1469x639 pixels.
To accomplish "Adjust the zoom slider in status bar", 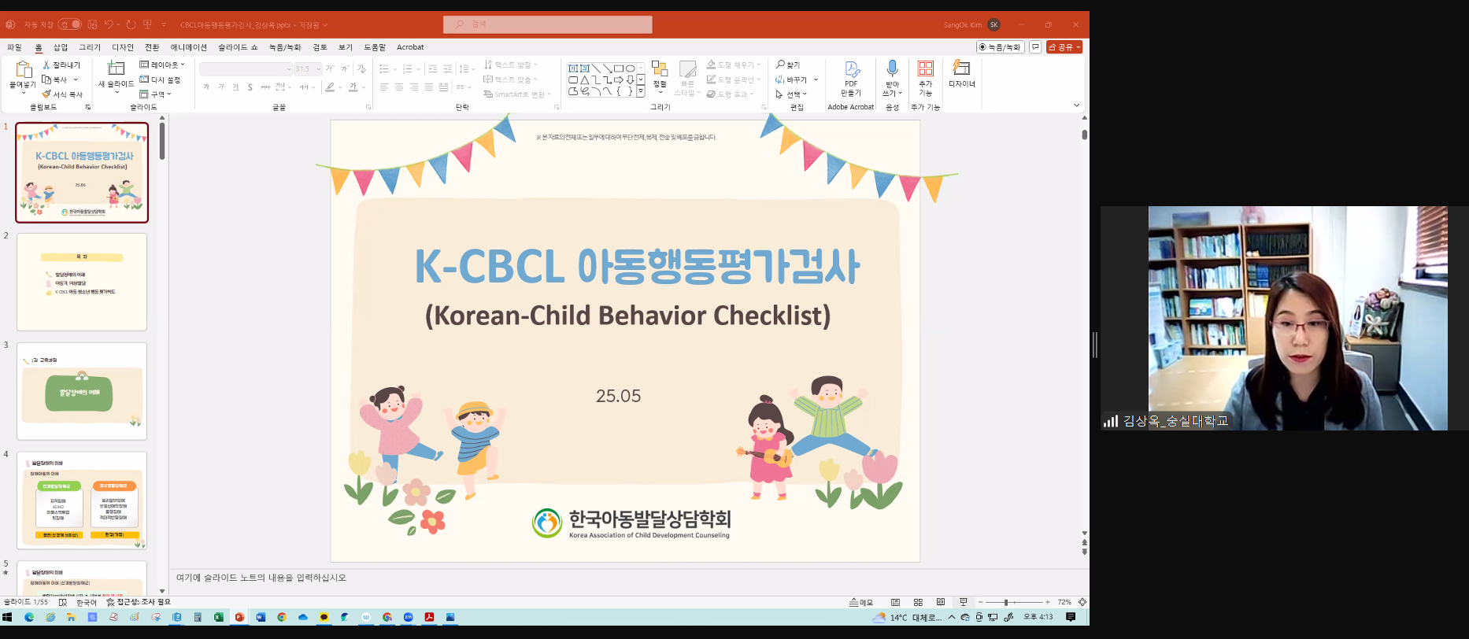I will [x=1014, y=602].
